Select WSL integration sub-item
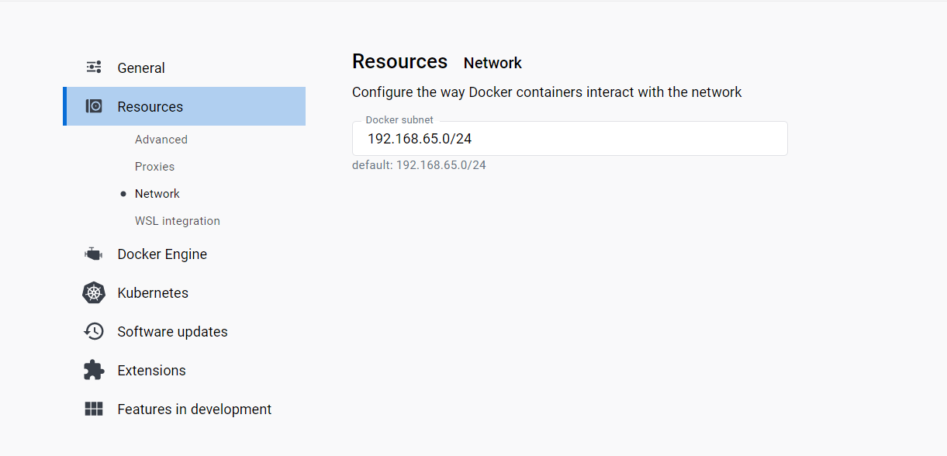Screen dimensions: 947x456 click(x=178, y=221)
